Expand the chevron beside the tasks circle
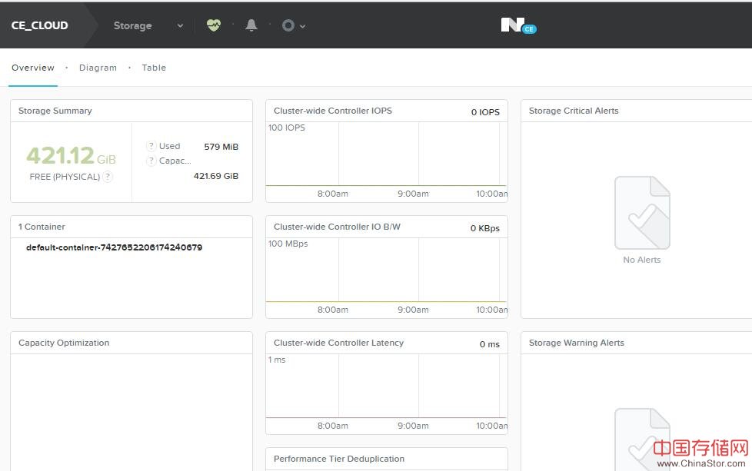 (303, 26)
